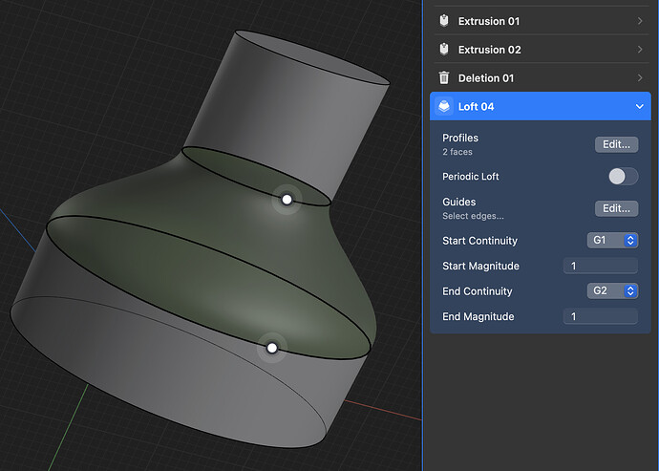
Task: Click the Loft 04 feature icon
Action: [444, 107]
